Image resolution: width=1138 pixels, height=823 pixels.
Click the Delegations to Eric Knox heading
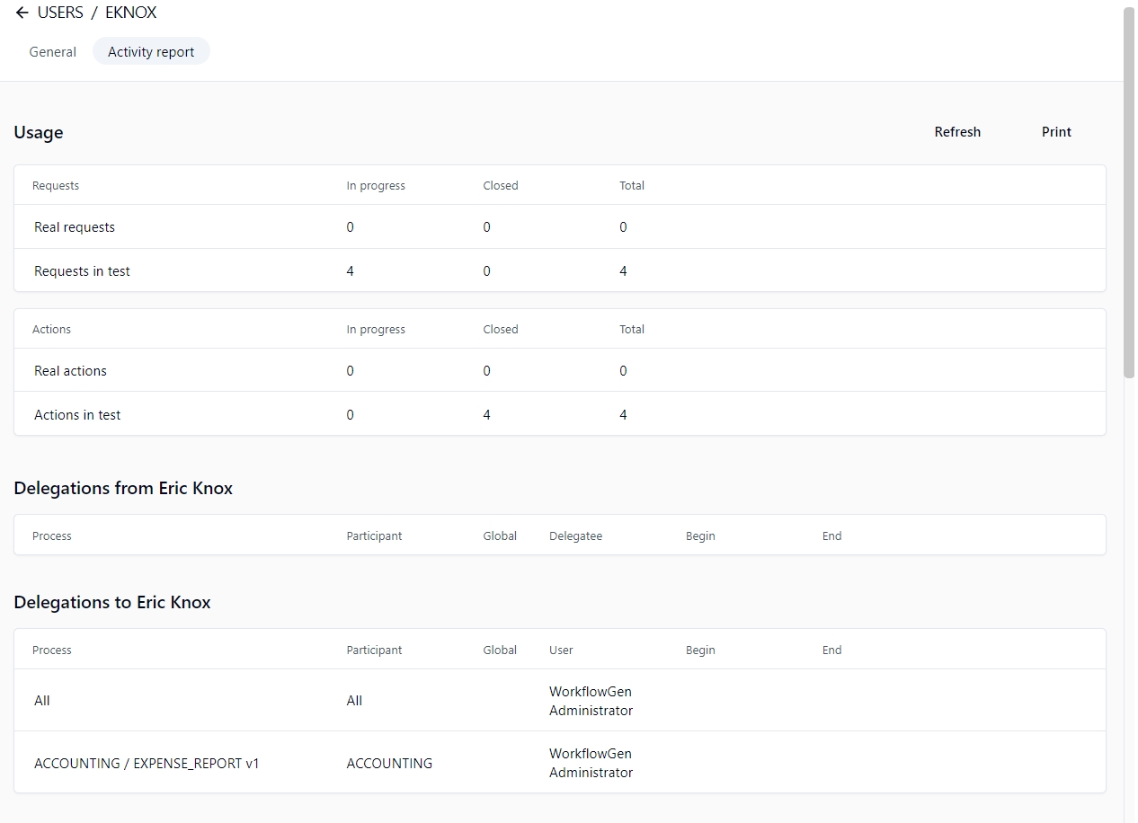tap(112, 603)
